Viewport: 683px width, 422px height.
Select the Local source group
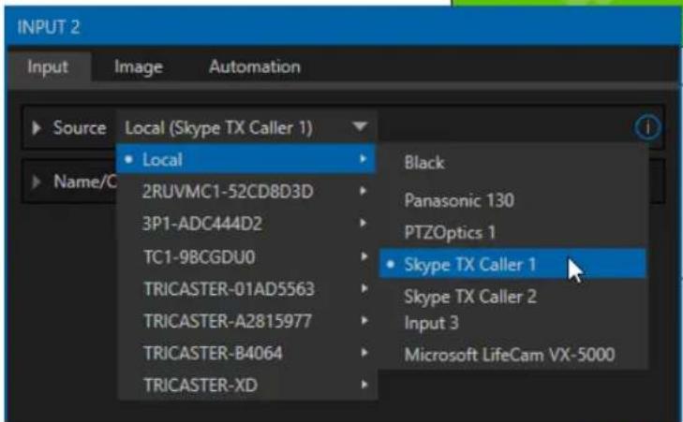pyautogui.click(x=245, y=160)
